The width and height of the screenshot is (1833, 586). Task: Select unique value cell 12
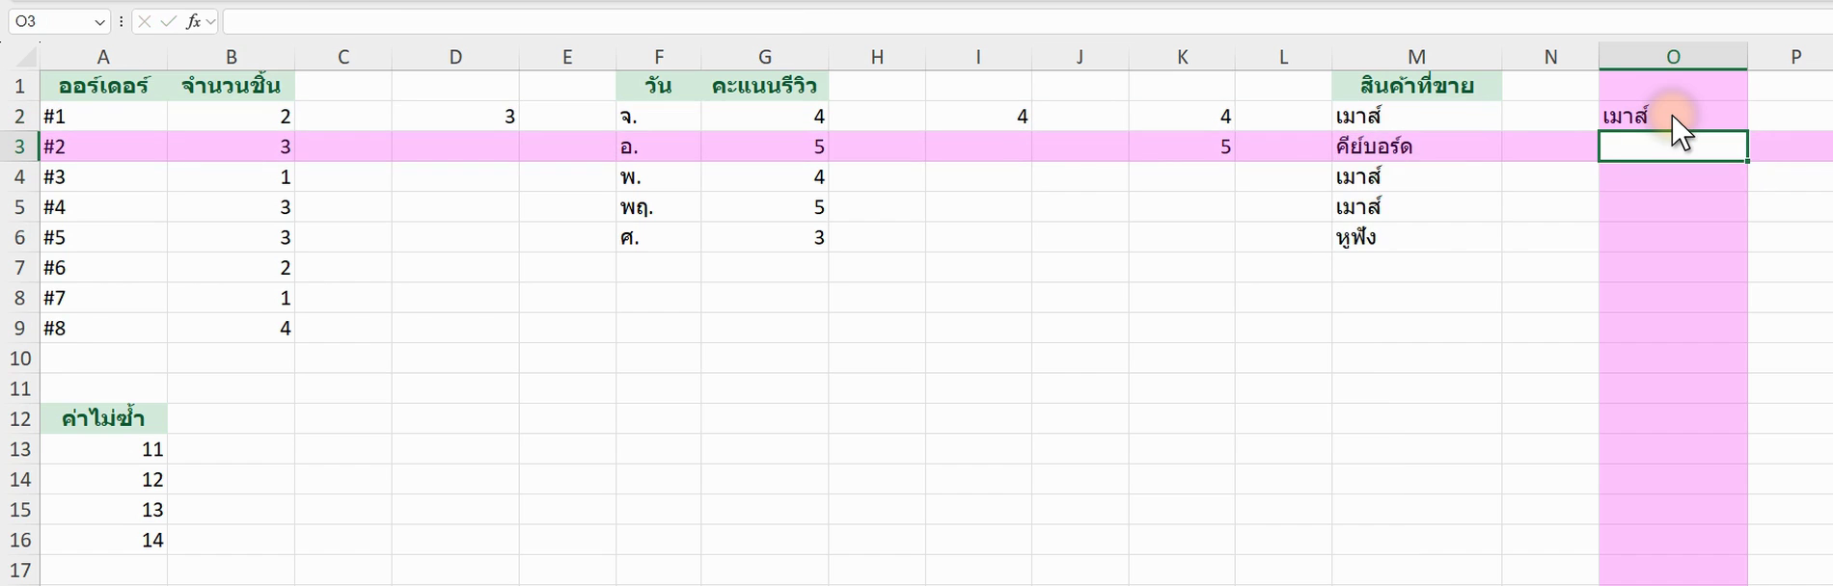pyautogui.click(x=103, y=480)
